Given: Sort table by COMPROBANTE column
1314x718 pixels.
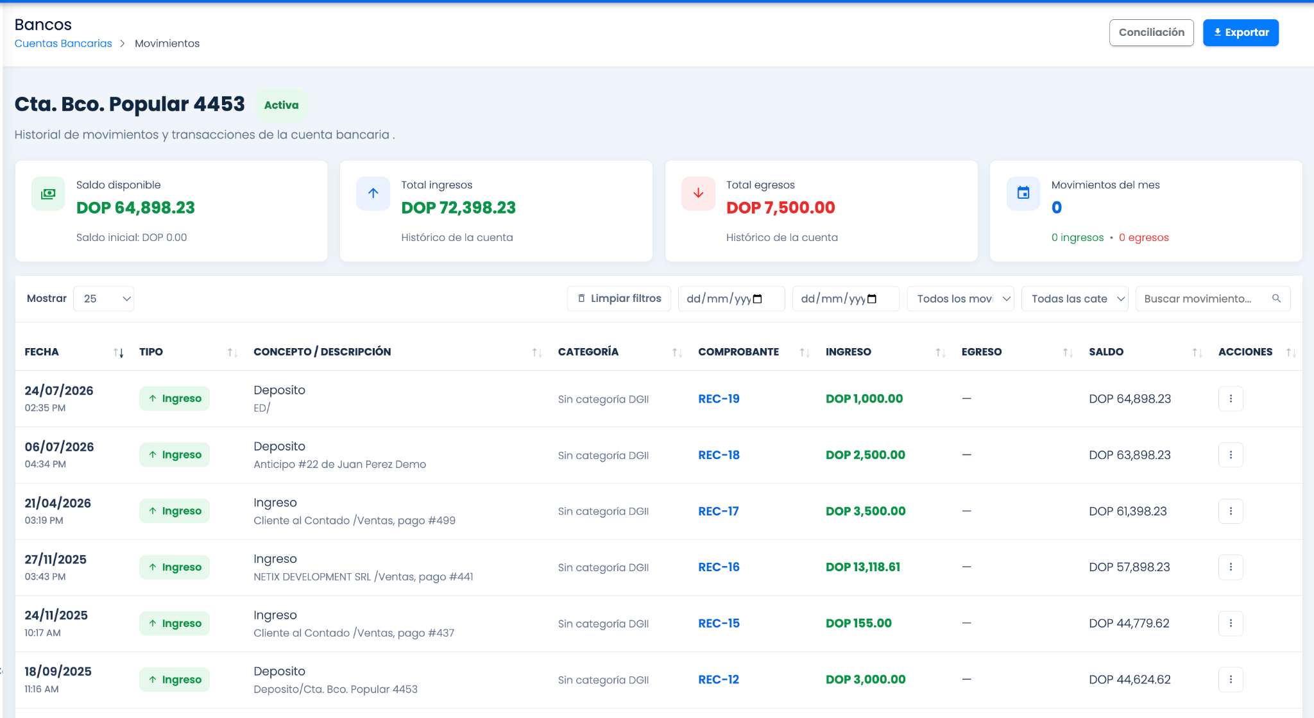Looking at the screenshot, I should [x=805, y=353].
